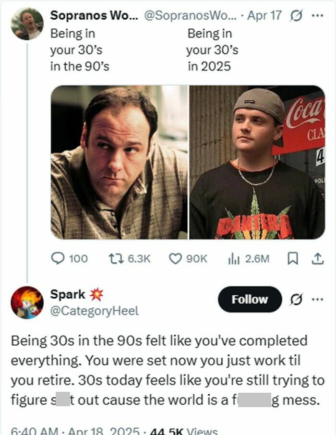The width and height of the screenshot is (336, 435).
Task: Open the right photo with Coca-Cola sign
Action: pos(257,162)
